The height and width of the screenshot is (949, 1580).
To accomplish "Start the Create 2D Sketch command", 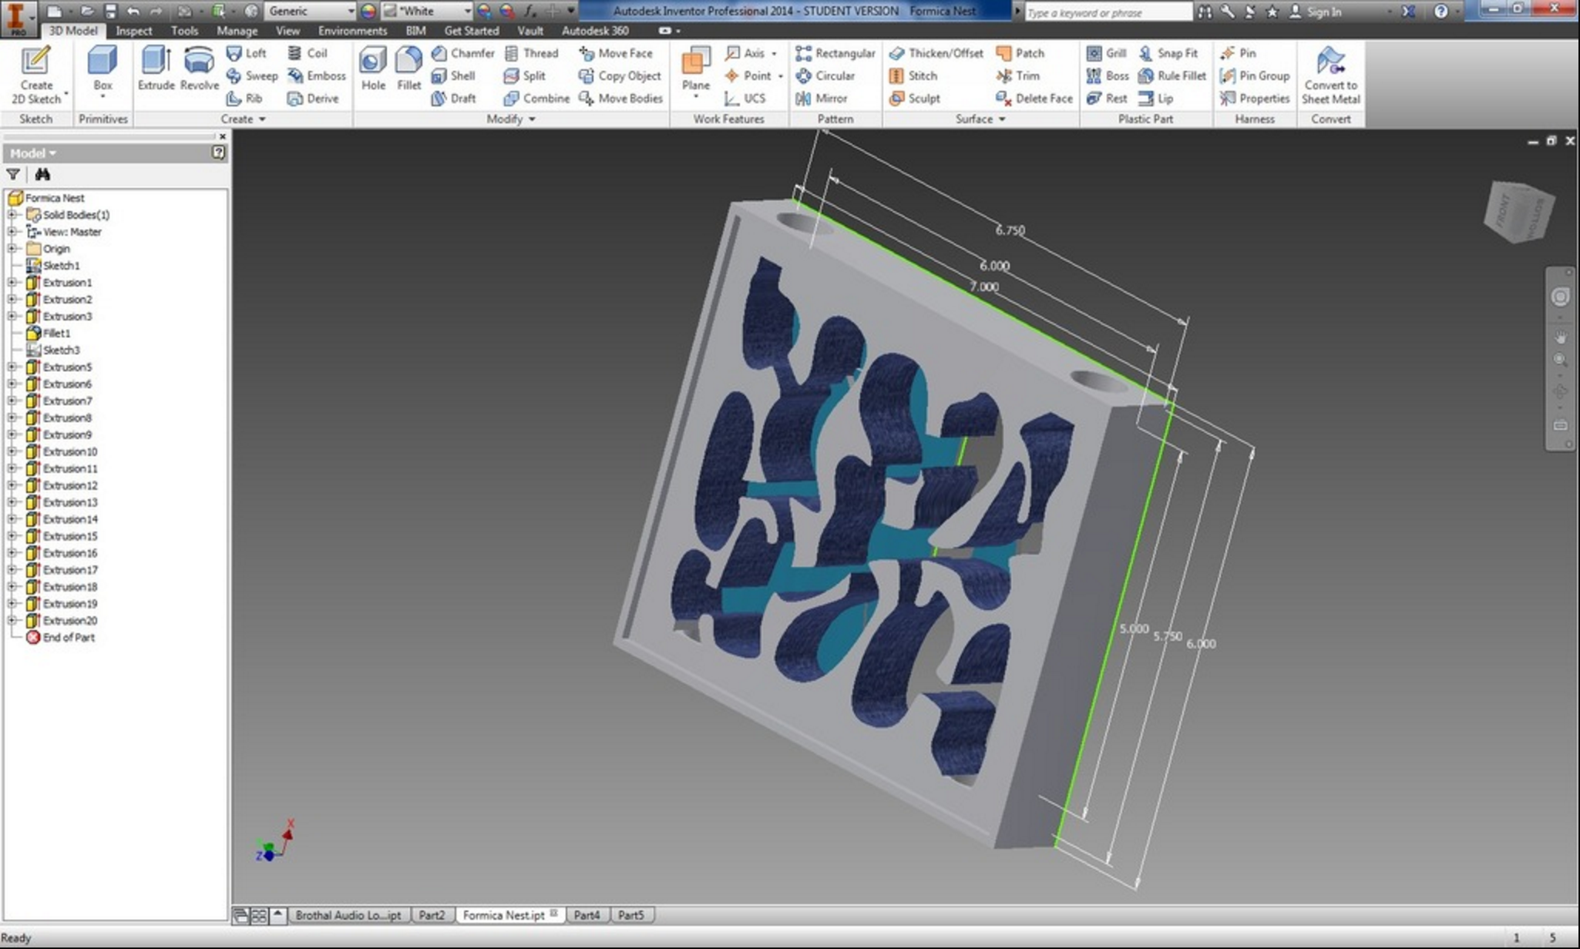I will [x=36, y=75].
